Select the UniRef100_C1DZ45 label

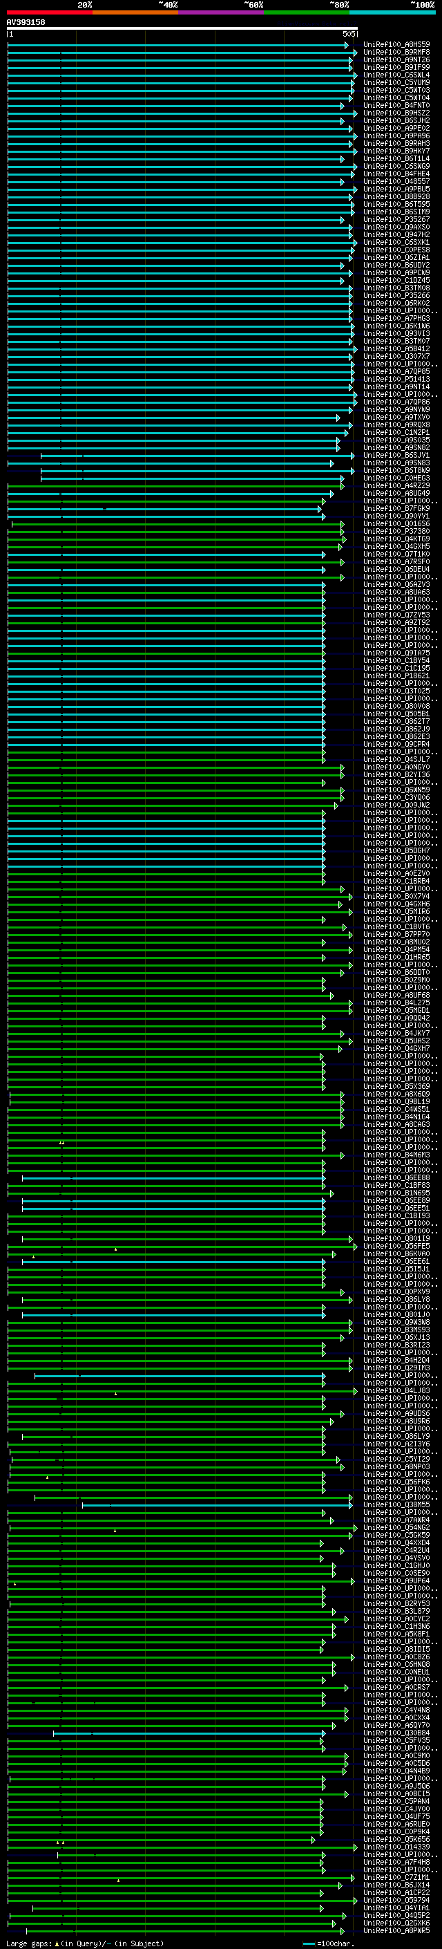pyautogui.click(x=396, y=281)
